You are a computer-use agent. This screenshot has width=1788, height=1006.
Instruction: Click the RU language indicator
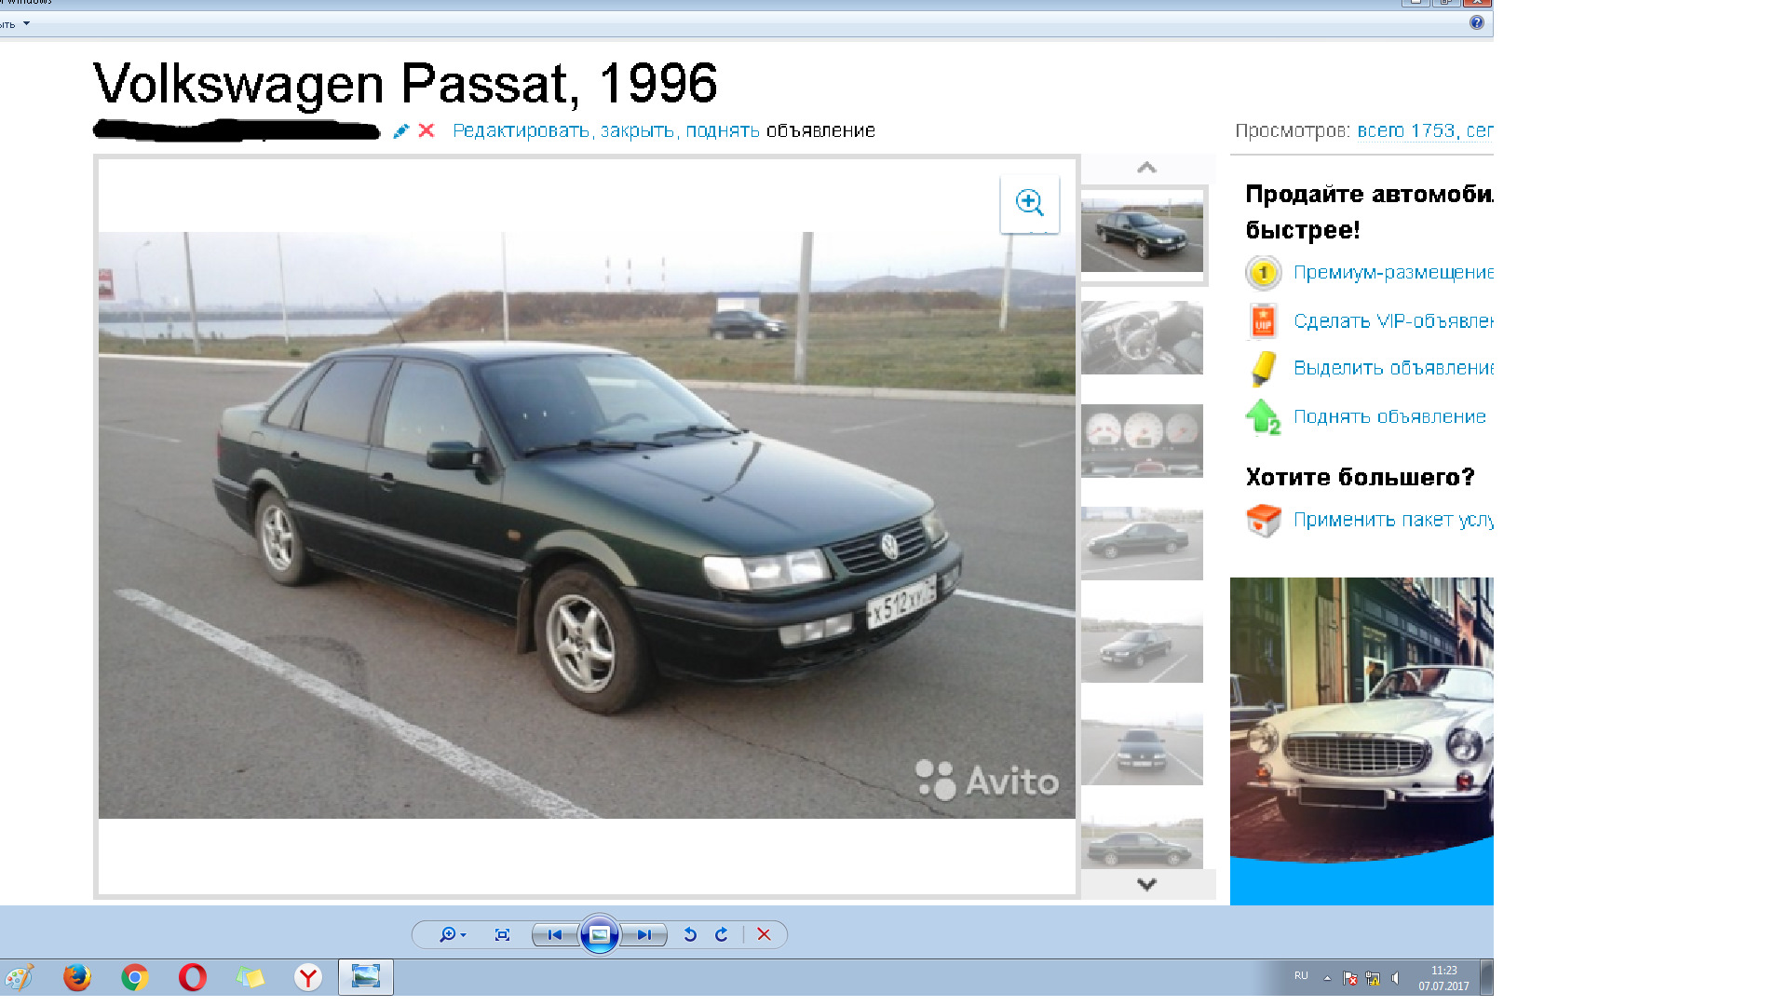[1301, 976]
